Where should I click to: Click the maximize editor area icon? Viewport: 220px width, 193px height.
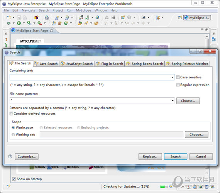coord(206,29)
